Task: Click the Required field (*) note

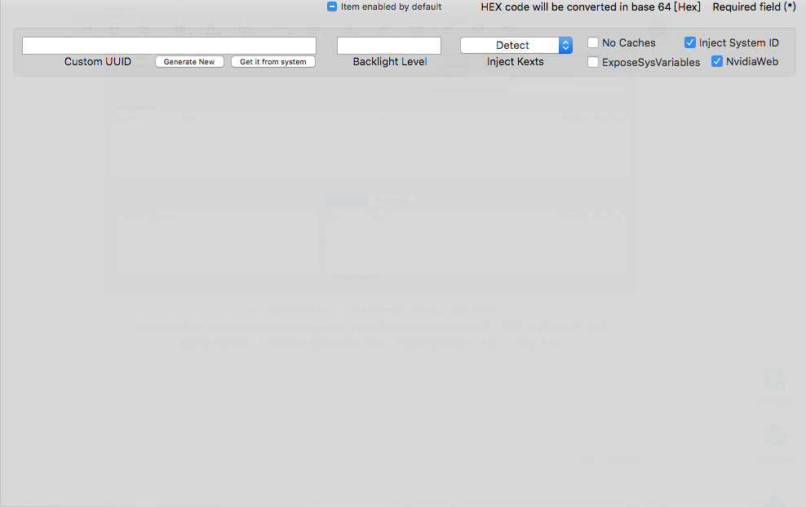Action: [x=754, y=7]
